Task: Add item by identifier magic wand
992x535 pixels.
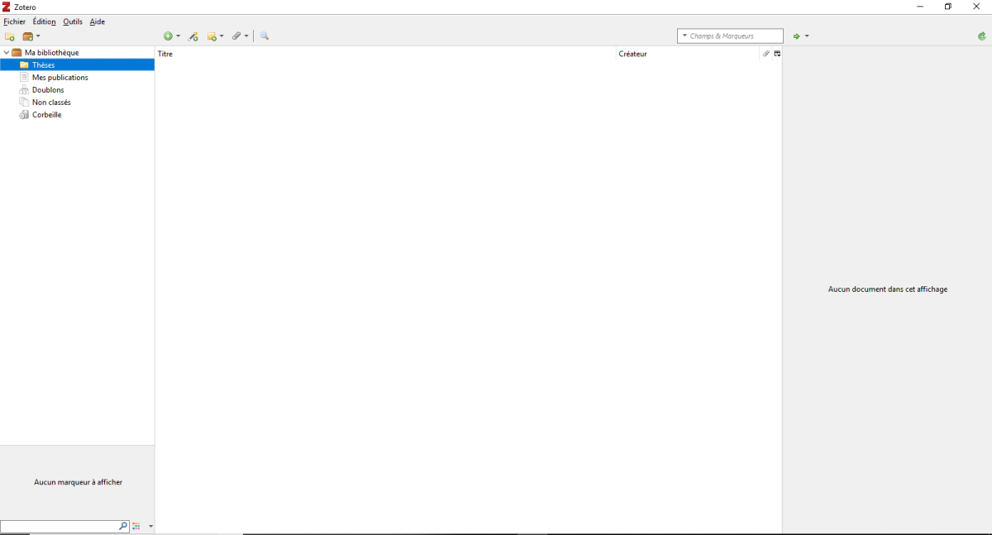Action: click(x=193, y=36)
